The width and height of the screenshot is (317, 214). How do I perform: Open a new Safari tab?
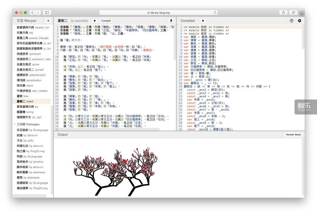point(302,13)
